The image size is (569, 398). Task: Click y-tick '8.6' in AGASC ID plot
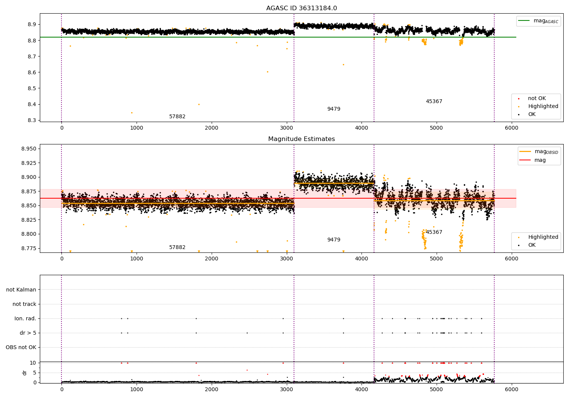32,72
